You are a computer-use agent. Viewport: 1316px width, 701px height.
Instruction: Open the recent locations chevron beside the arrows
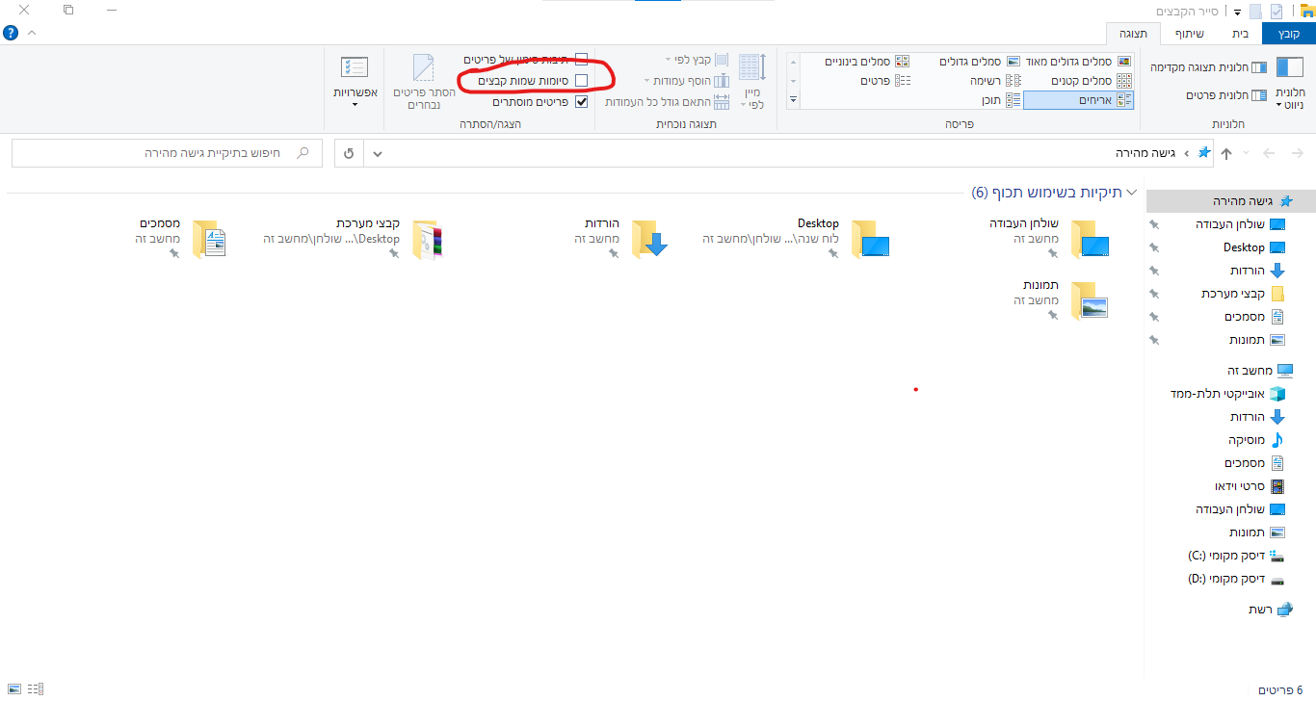[1247, 153]
